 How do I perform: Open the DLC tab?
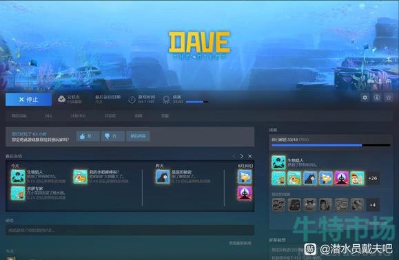pyautogui.click(x=49, y=116)
